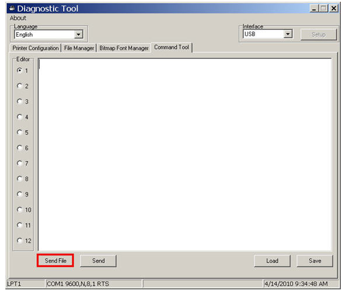
Task: Expand the Language dropdown arrow
Action: [x=78, y=34]
